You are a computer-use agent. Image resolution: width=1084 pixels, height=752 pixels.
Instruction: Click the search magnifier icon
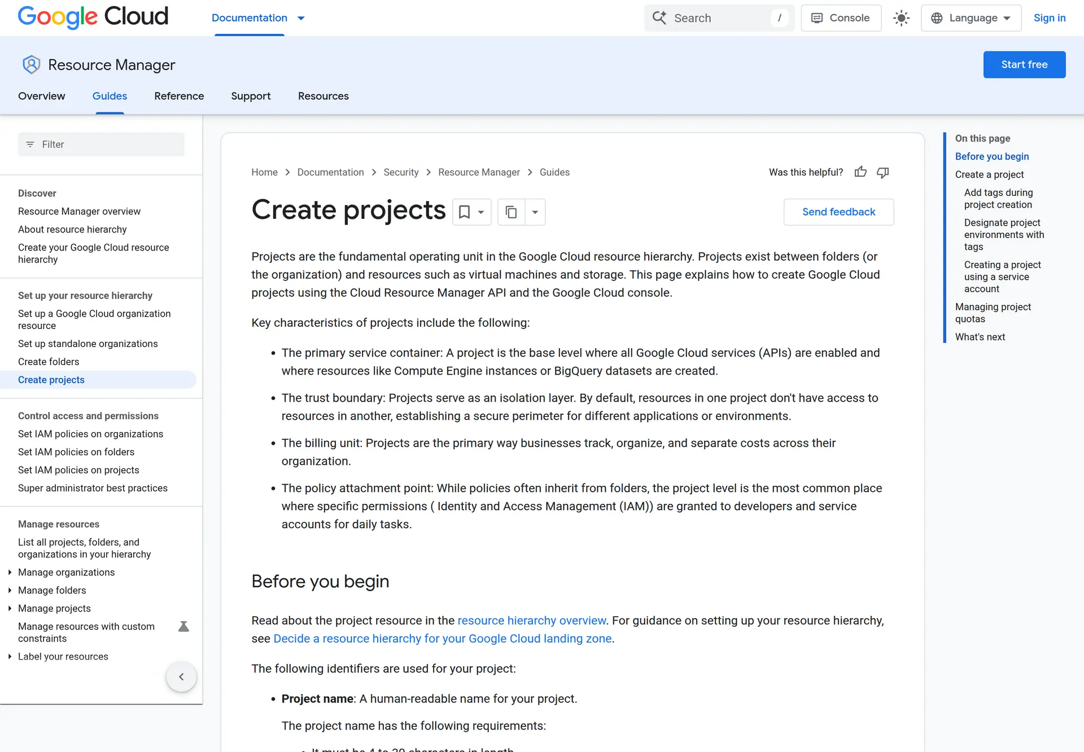tap(659, 18)
